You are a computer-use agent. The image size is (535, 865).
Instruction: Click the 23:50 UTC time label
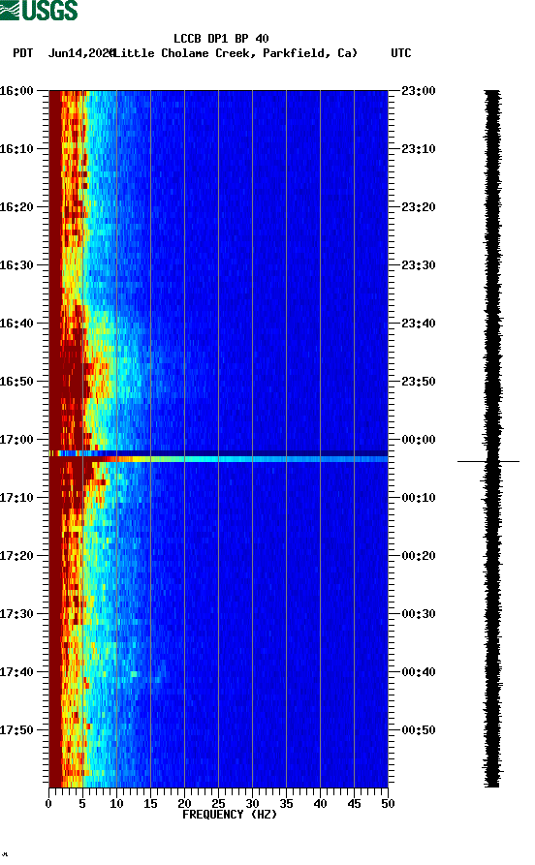click(419, 382)
